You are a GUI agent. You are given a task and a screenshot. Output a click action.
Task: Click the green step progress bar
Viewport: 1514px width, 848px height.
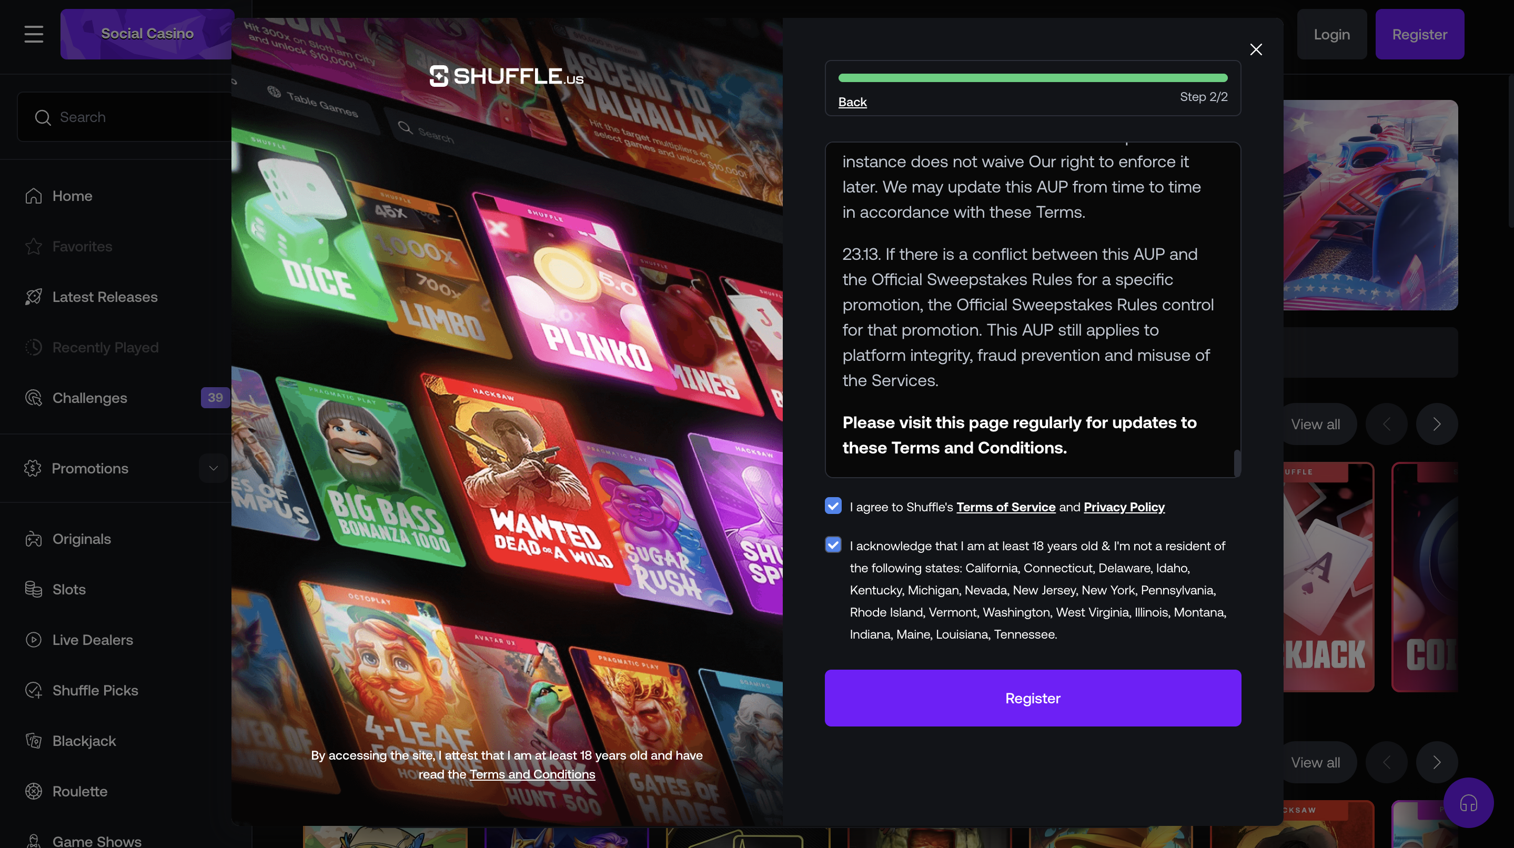pyautogui.click(x=1033, y=78)
